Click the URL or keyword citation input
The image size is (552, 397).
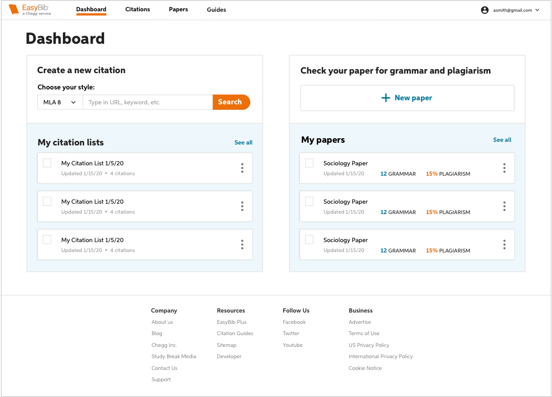[x=148, y=103]
